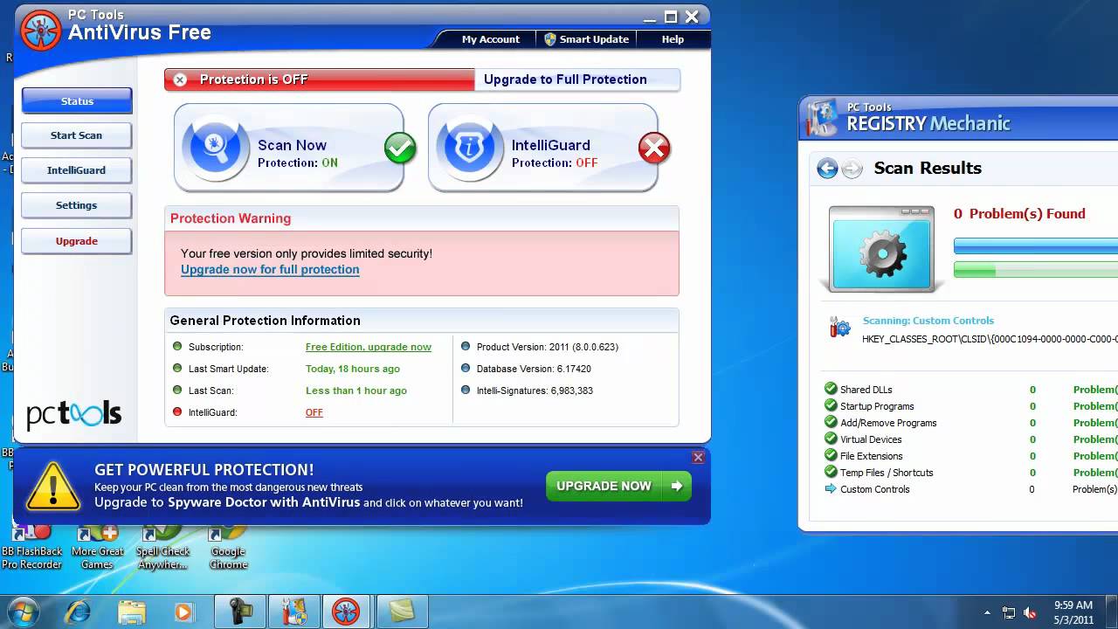Click Free Edition, upgrade now link
The image size is (1118, 629).
click(x=369, y=347)
